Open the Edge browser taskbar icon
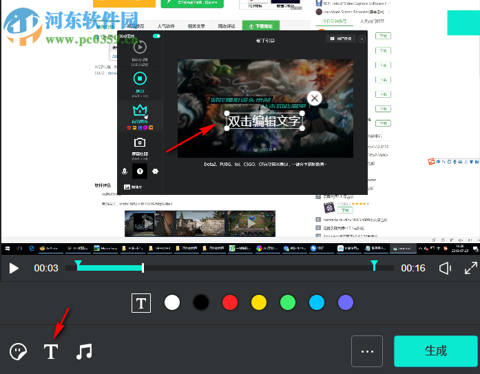 32,249
